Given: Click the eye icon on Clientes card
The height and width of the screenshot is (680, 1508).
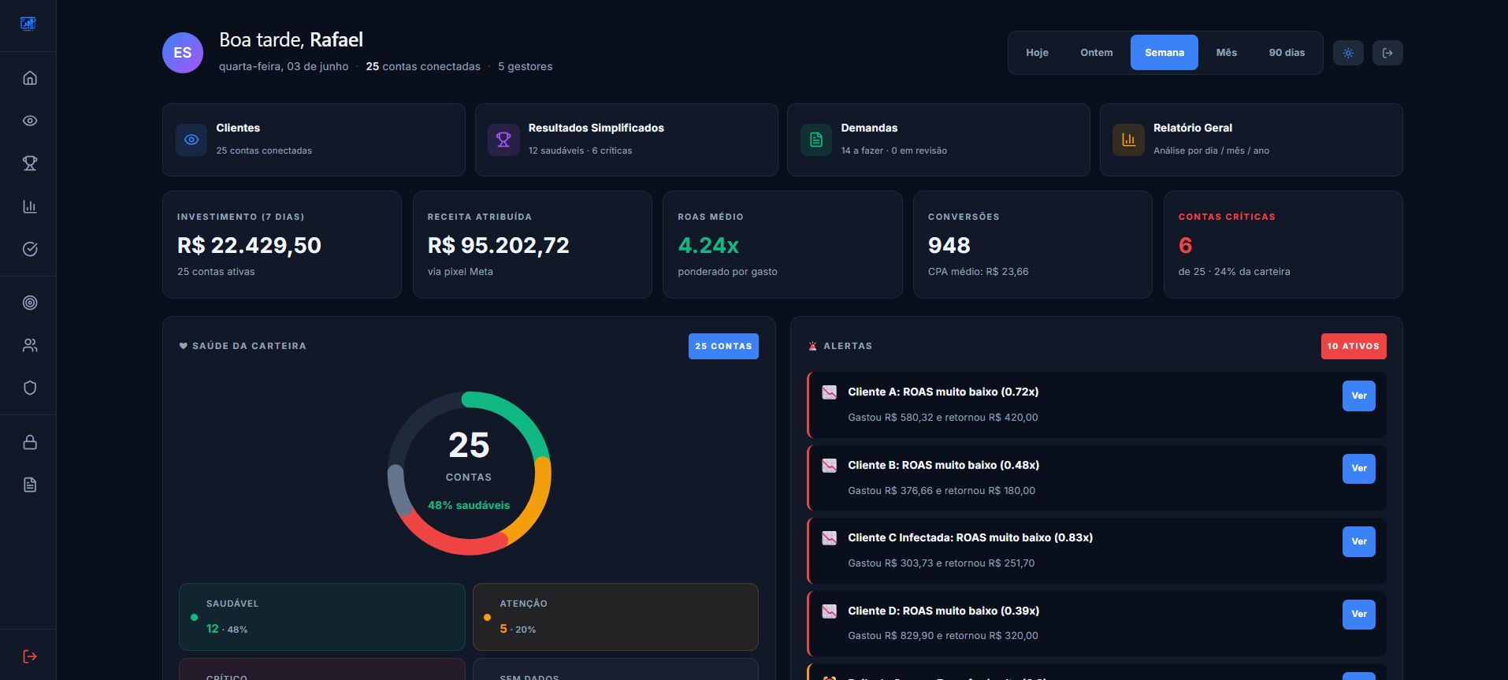Looking at the screenshot, I should pyautogui.click(x=191, y=139).
